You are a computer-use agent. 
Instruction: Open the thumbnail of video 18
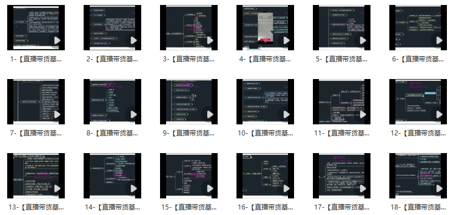coord(418,176)
